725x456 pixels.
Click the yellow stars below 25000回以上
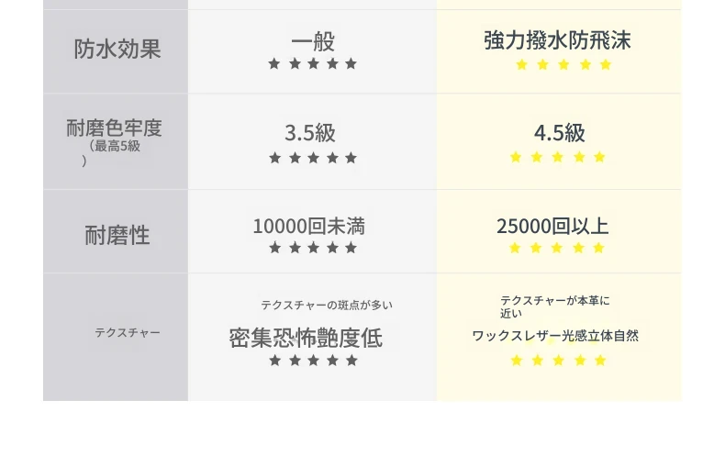tap(557, 249)
